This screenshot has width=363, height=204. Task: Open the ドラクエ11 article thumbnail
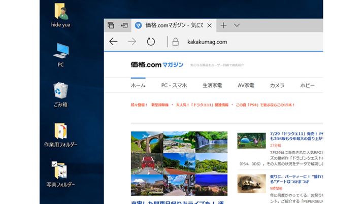coord(251,141)
